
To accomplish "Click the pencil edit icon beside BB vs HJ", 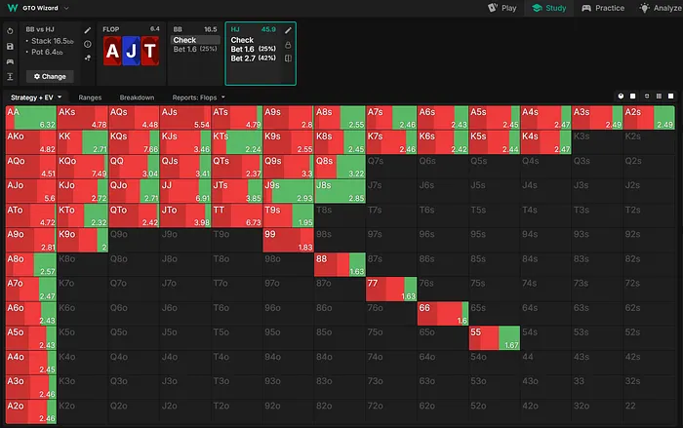I will click(x=88, y=31).
